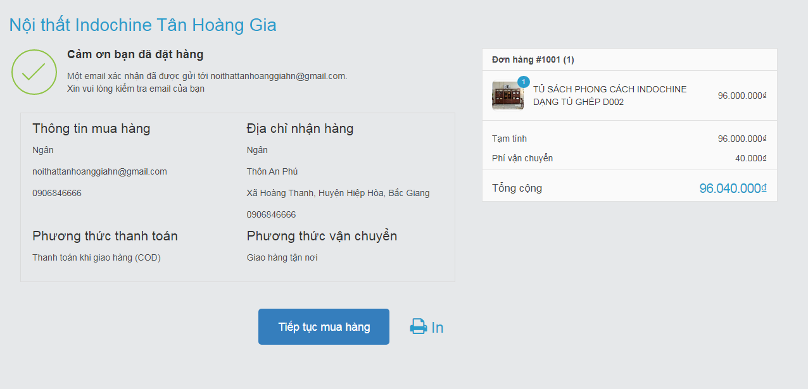808x389 pixels.
Task: Click the product name "TỦ SÁCH PHONG CÁCH INDOCHINE"
Action: (x=609, y=89)
